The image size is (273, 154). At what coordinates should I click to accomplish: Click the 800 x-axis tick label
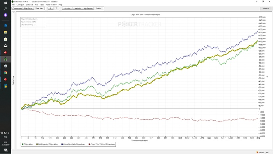(144, 138)
